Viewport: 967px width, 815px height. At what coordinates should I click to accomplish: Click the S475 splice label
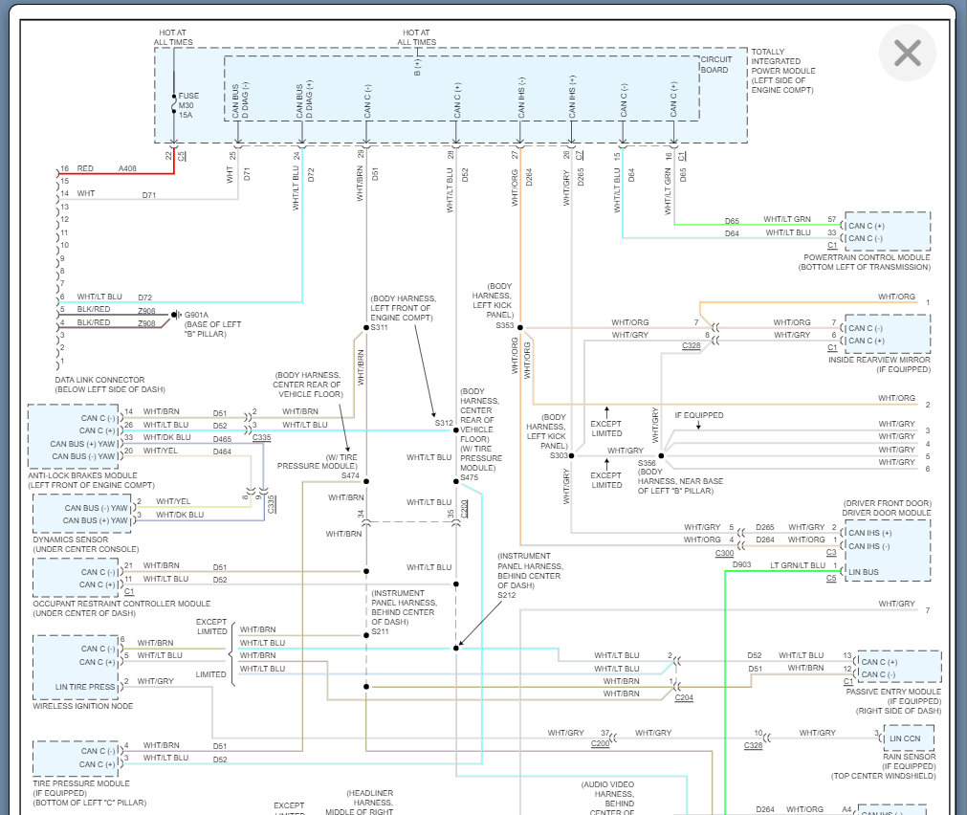coord(470,477)
